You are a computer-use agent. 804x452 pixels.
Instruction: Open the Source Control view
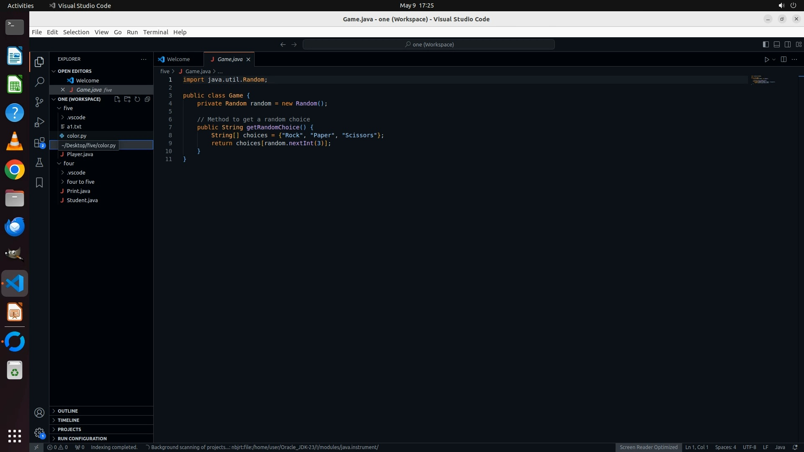[39, 102]
